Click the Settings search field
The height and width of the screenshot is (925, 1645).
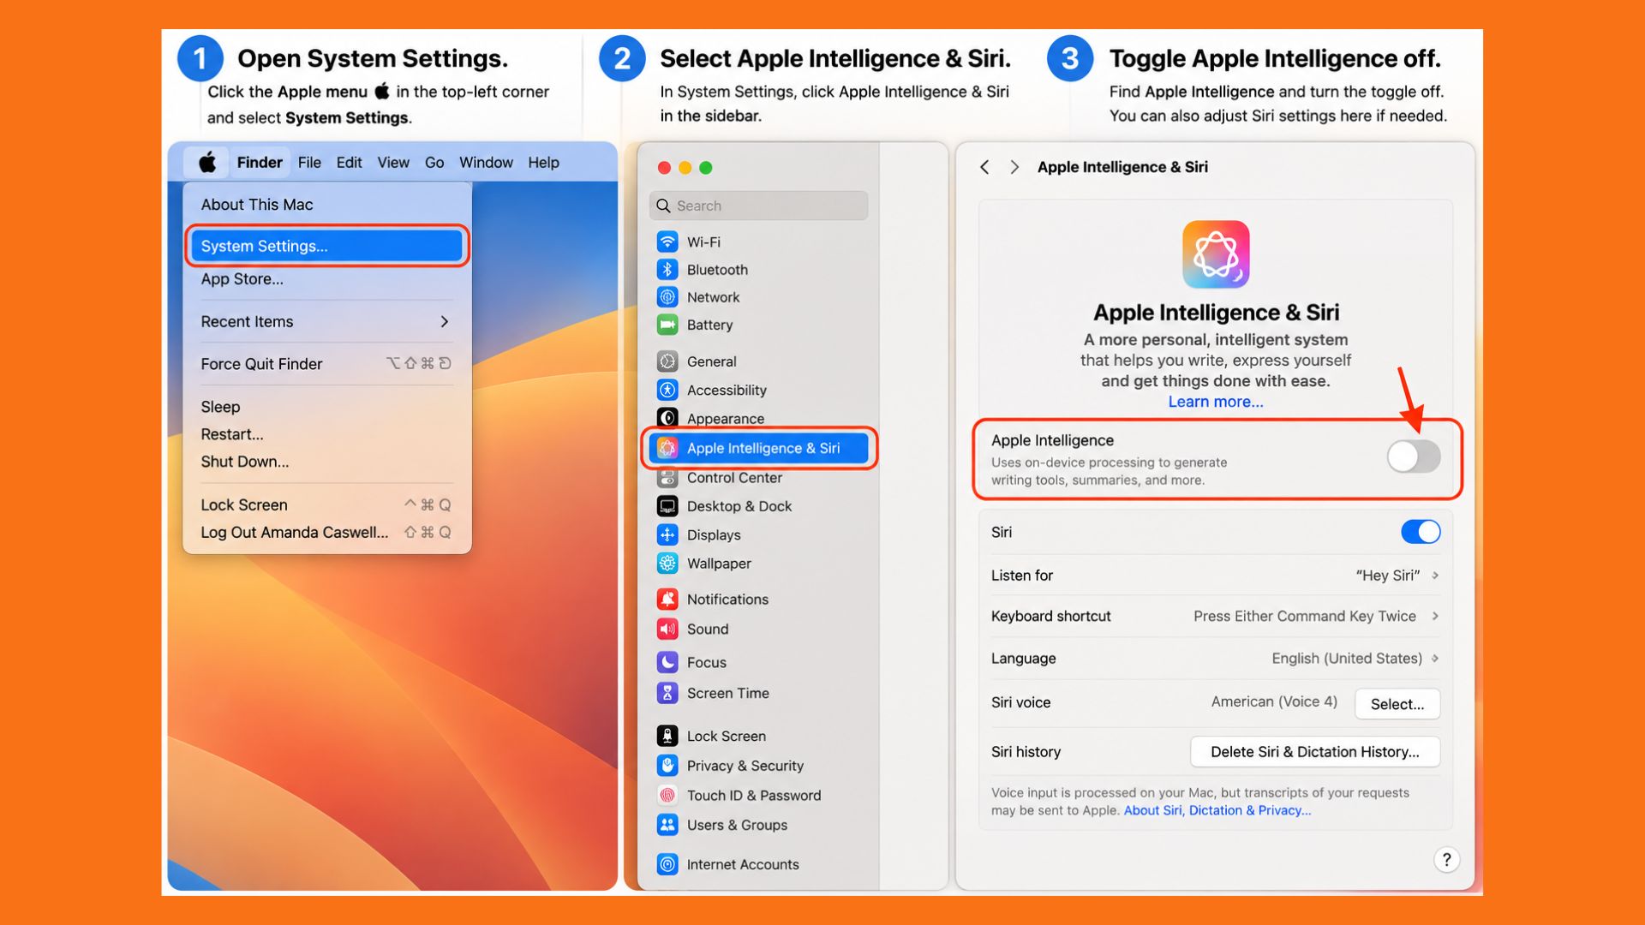tap(759, 206)
